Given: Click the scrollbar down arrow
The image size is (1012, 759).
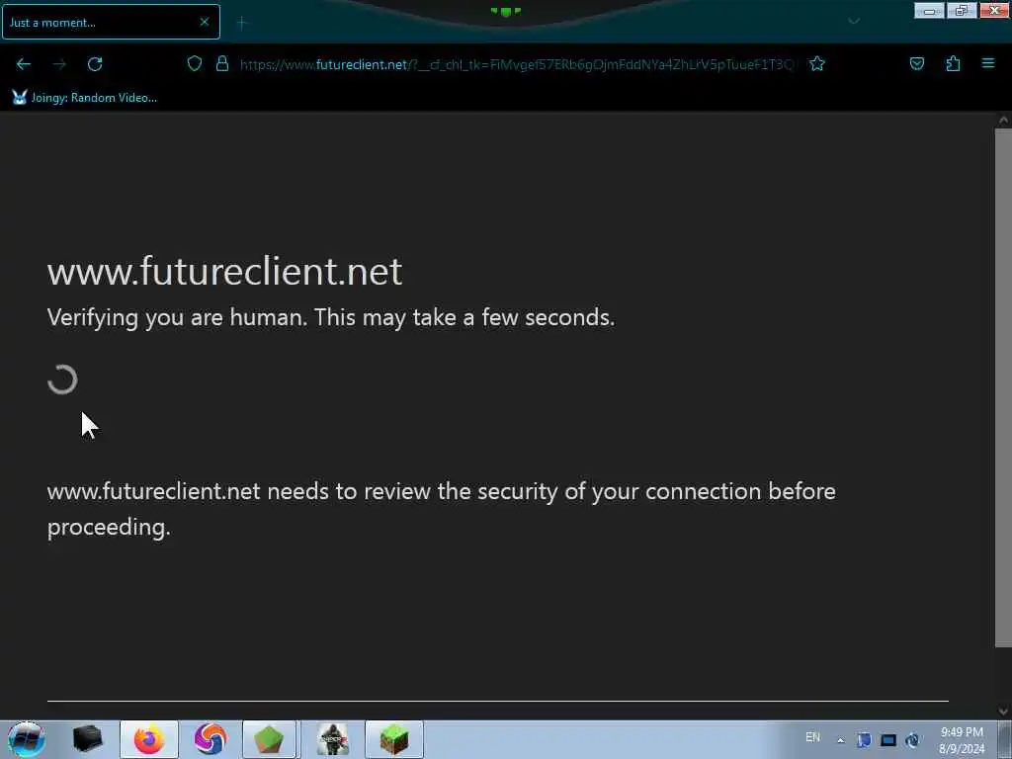Looking at the screenshot, I should point(1003,712).
